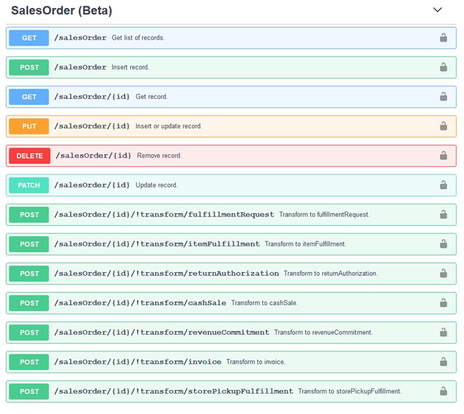Click GET button for Get list of records
The image size is (464, 414).
click(x=29, y=38)
